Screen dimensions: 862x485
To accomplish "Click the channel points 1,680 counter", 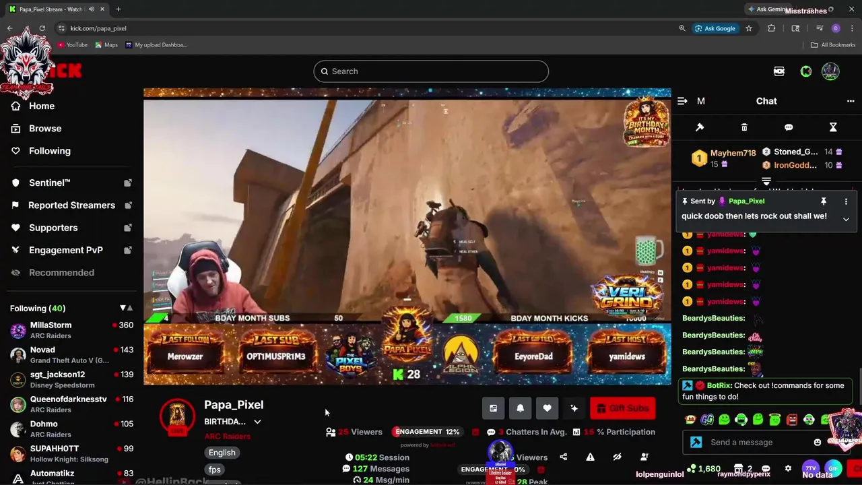I will pyautogui.click(x=704, y=468).
